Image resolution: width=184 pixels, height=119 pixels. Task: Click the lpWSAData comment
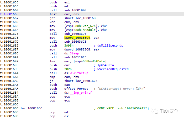click(106, 65)
